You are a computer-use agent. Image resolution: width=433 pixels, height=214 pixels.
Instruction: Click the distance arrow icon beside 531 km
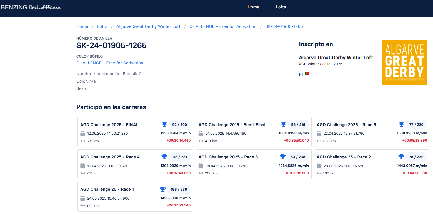pos(83,141)
